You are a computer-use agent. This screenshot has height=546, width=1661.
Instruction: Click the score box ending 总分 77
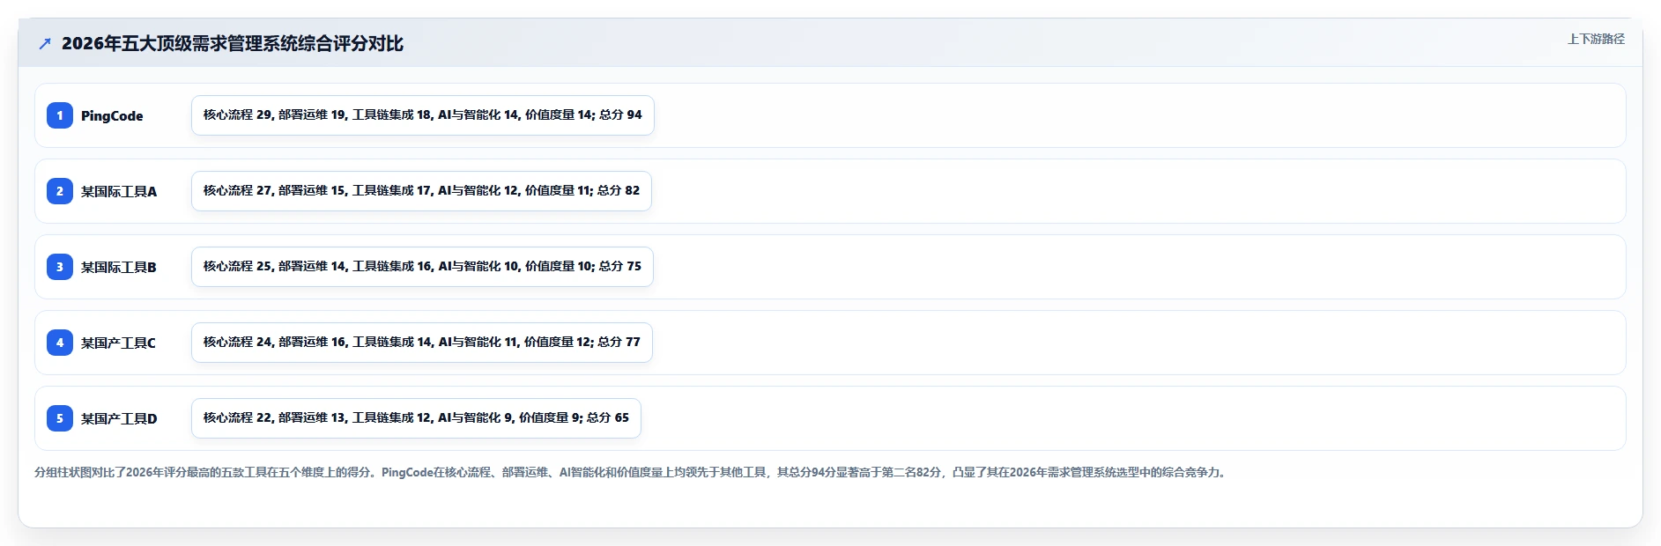422,343
